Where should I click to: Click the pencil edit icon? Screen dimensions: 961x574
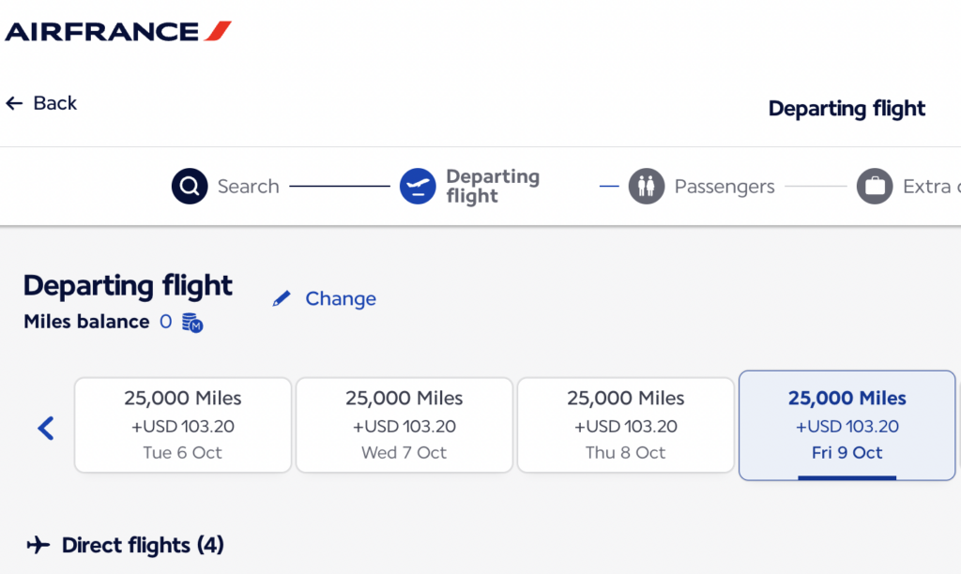282,299
